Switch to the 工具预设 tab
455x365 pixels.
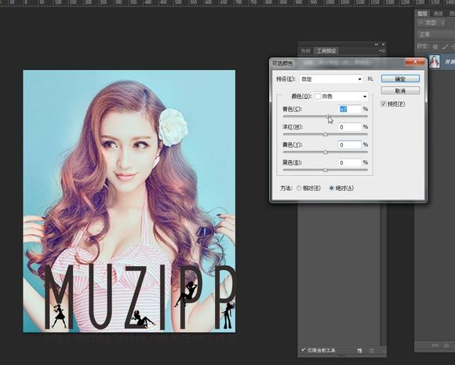click(x=326, y=51)
